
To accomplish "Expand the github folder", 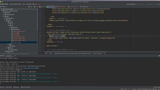I will click(x=3, y=13).
